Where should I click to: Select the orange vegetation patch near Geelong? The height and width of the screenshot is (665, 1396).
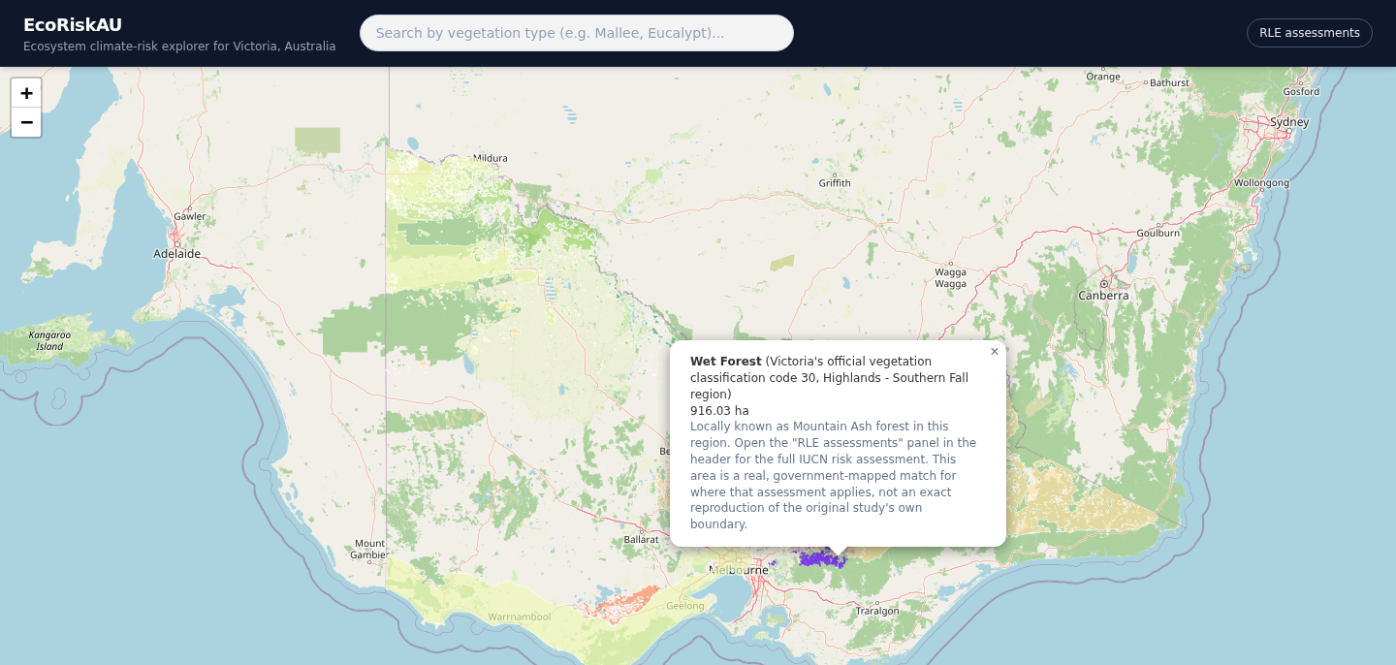click(x=624, y=601)
